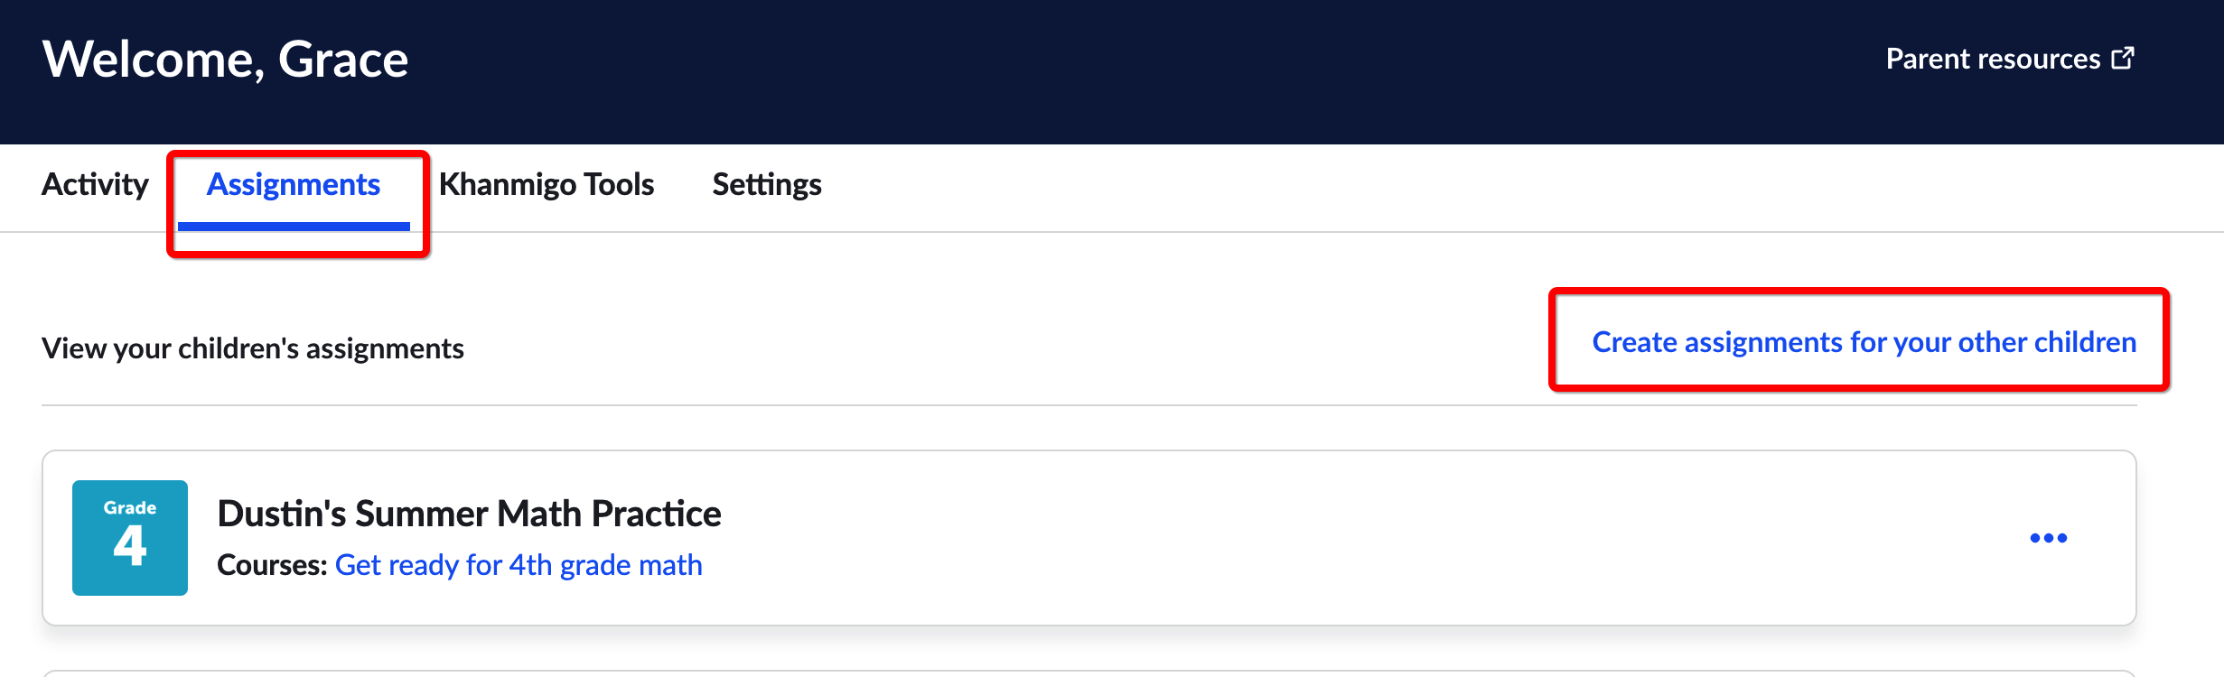Go to the Settings tab
This screenshot has height=677, width=2224.
click(767, 184)
